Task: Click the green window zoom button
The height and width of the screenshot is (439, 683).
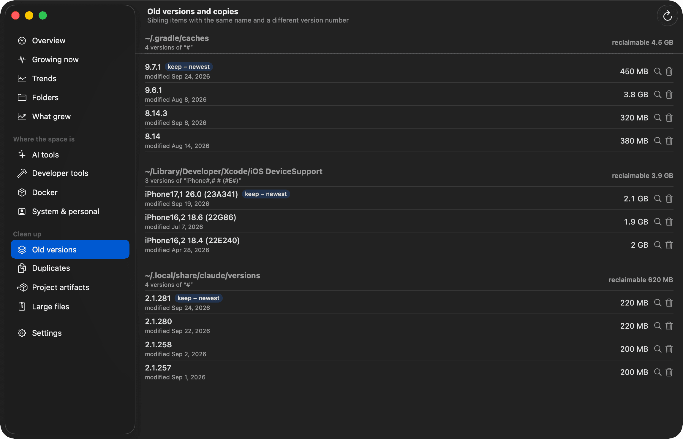Action: [x=43, y=15]
